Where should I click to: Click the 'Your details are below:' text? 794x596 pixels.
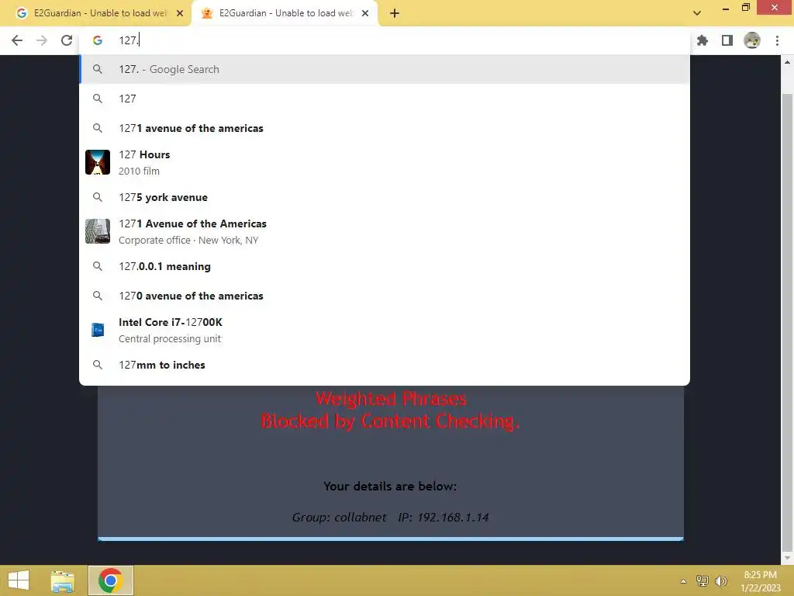pyautogui.click(x=390, y=487)
